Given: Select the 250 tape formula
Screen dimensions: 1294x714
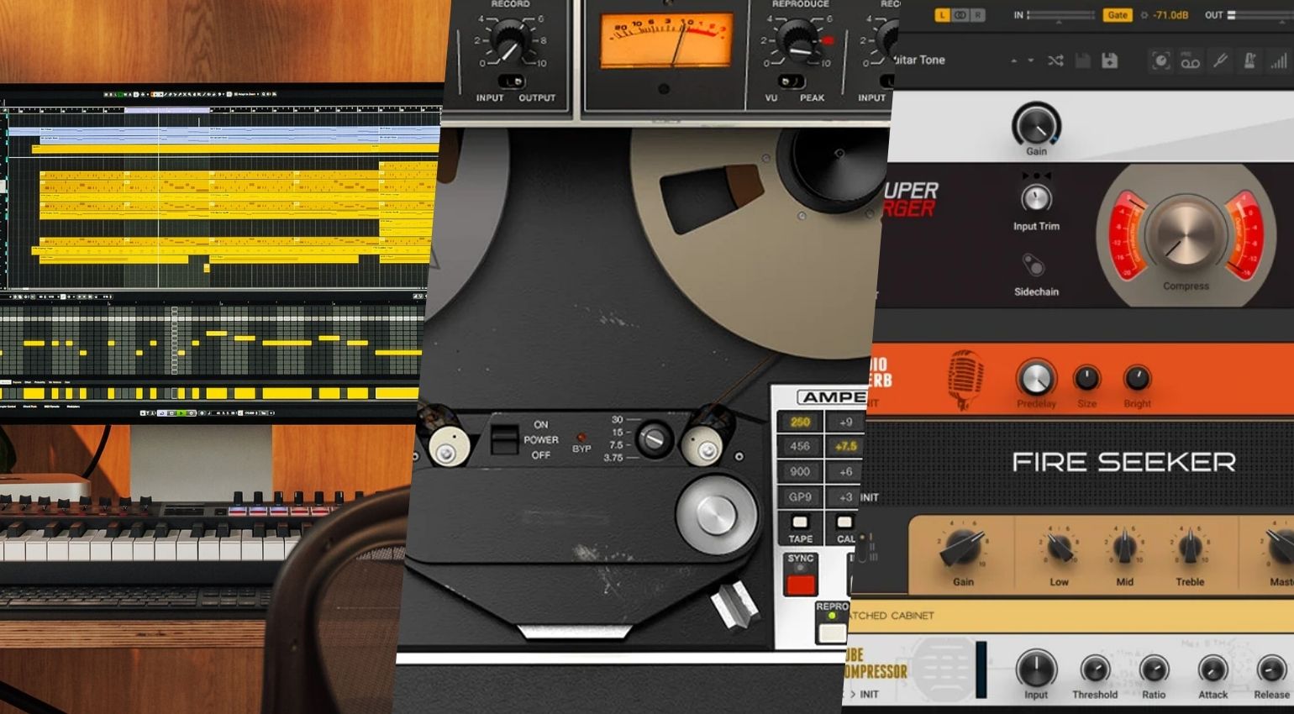Looking at the screenshot, I should pos(800,423).
